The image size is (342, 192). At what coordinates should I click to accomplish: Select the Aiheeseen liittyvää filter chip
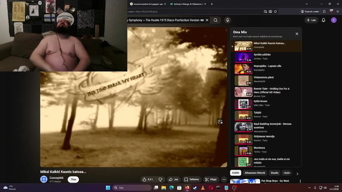pos(255,173)
